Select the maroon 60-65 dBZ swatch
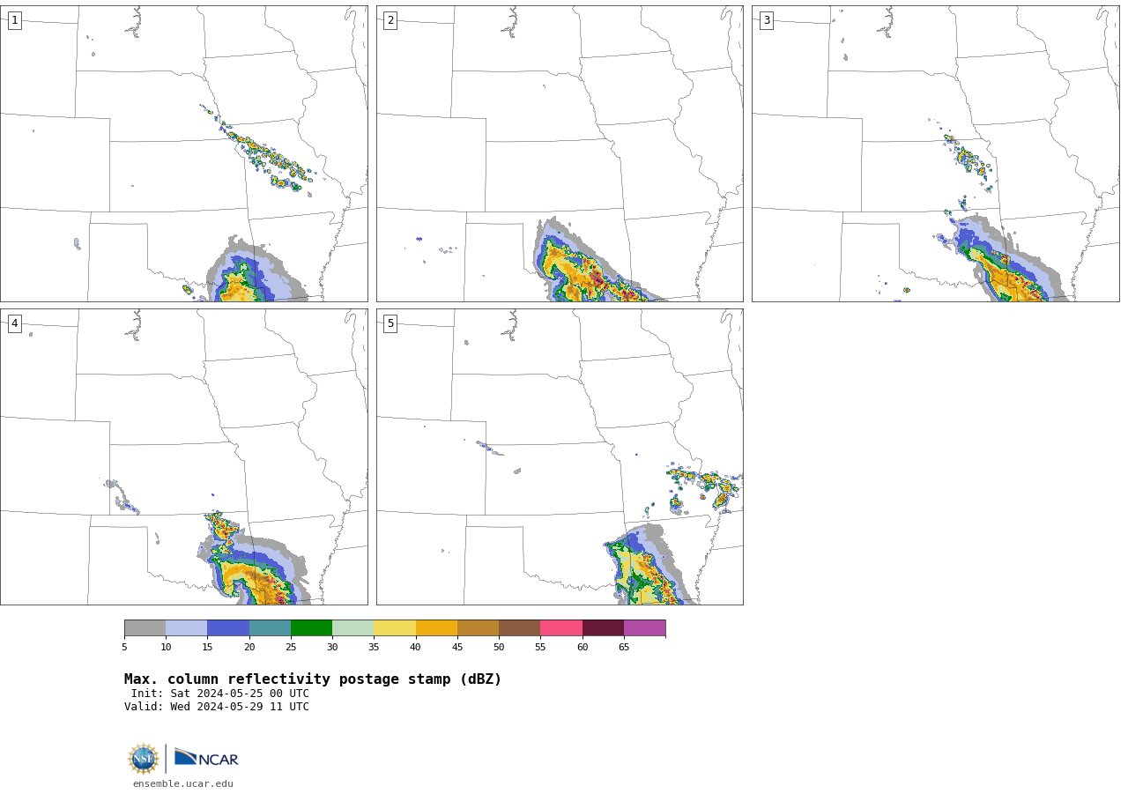Screen dimensions: 1128x794 [603, 627]
